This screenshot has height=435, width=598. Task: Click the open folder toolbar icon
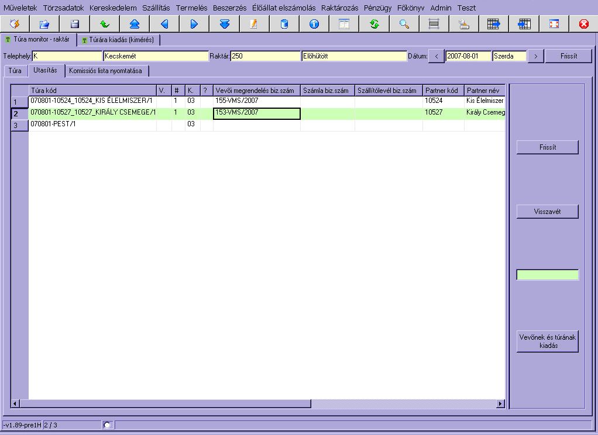[45, 24]
